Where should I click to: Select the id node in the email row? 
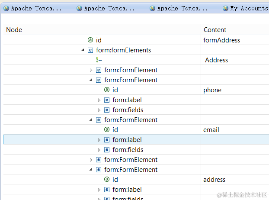115,130
